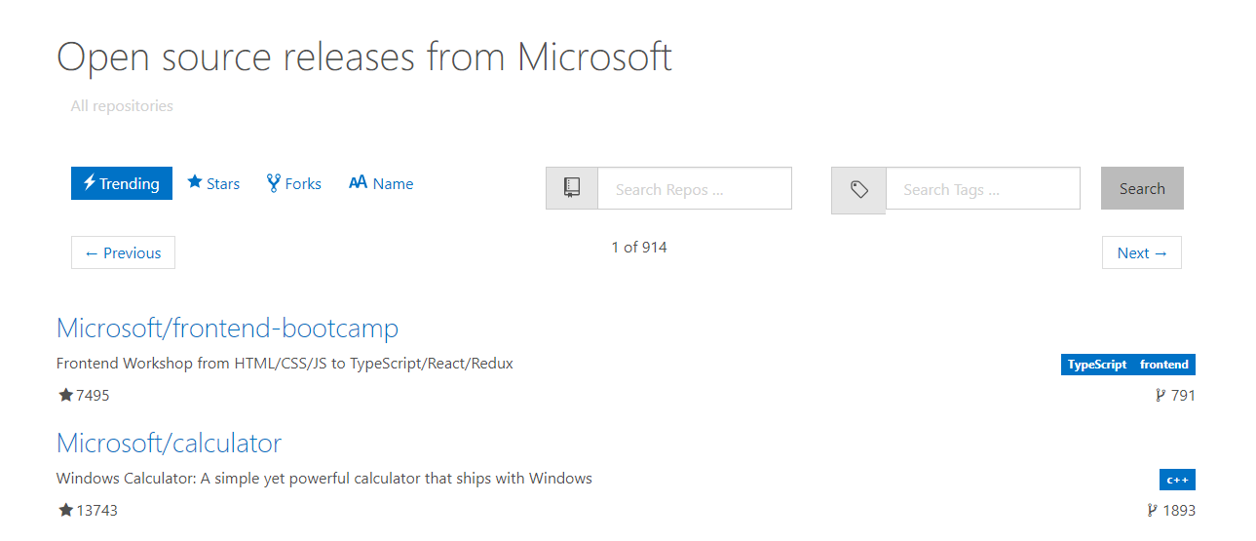
Task: Select the TypeScript tag badge
Action: pyautogui.click(x=1096, y=365)
